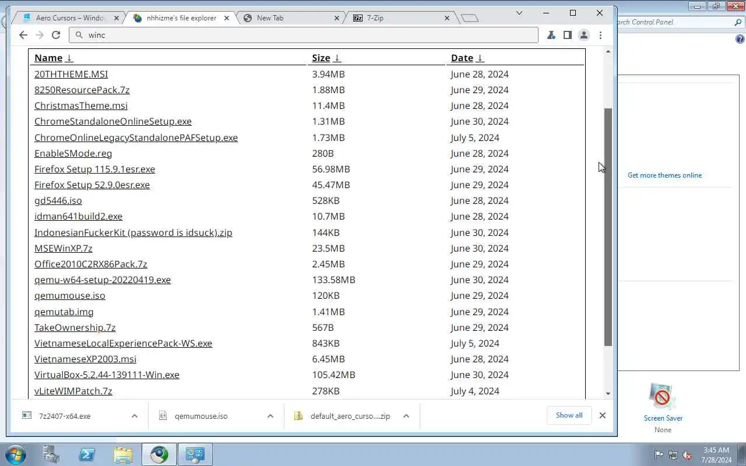Click the forward navigation arrow
746x466 pixels.
pos(40,35)
